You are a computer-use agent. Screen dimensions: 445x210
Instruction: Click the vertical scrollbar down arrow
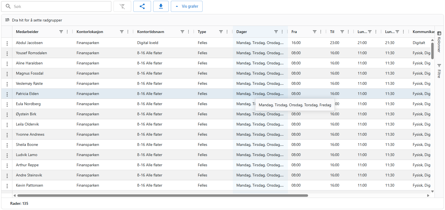coord(432,191)
